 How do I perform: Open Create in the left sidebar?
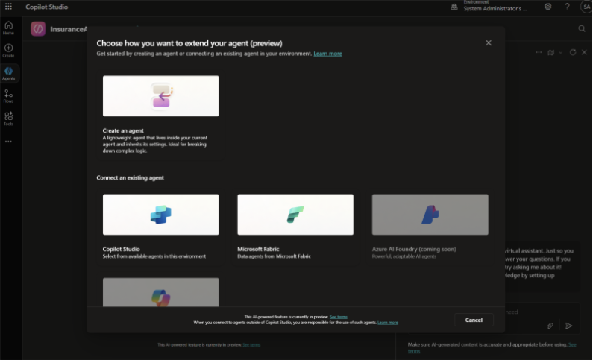(8, 51)
